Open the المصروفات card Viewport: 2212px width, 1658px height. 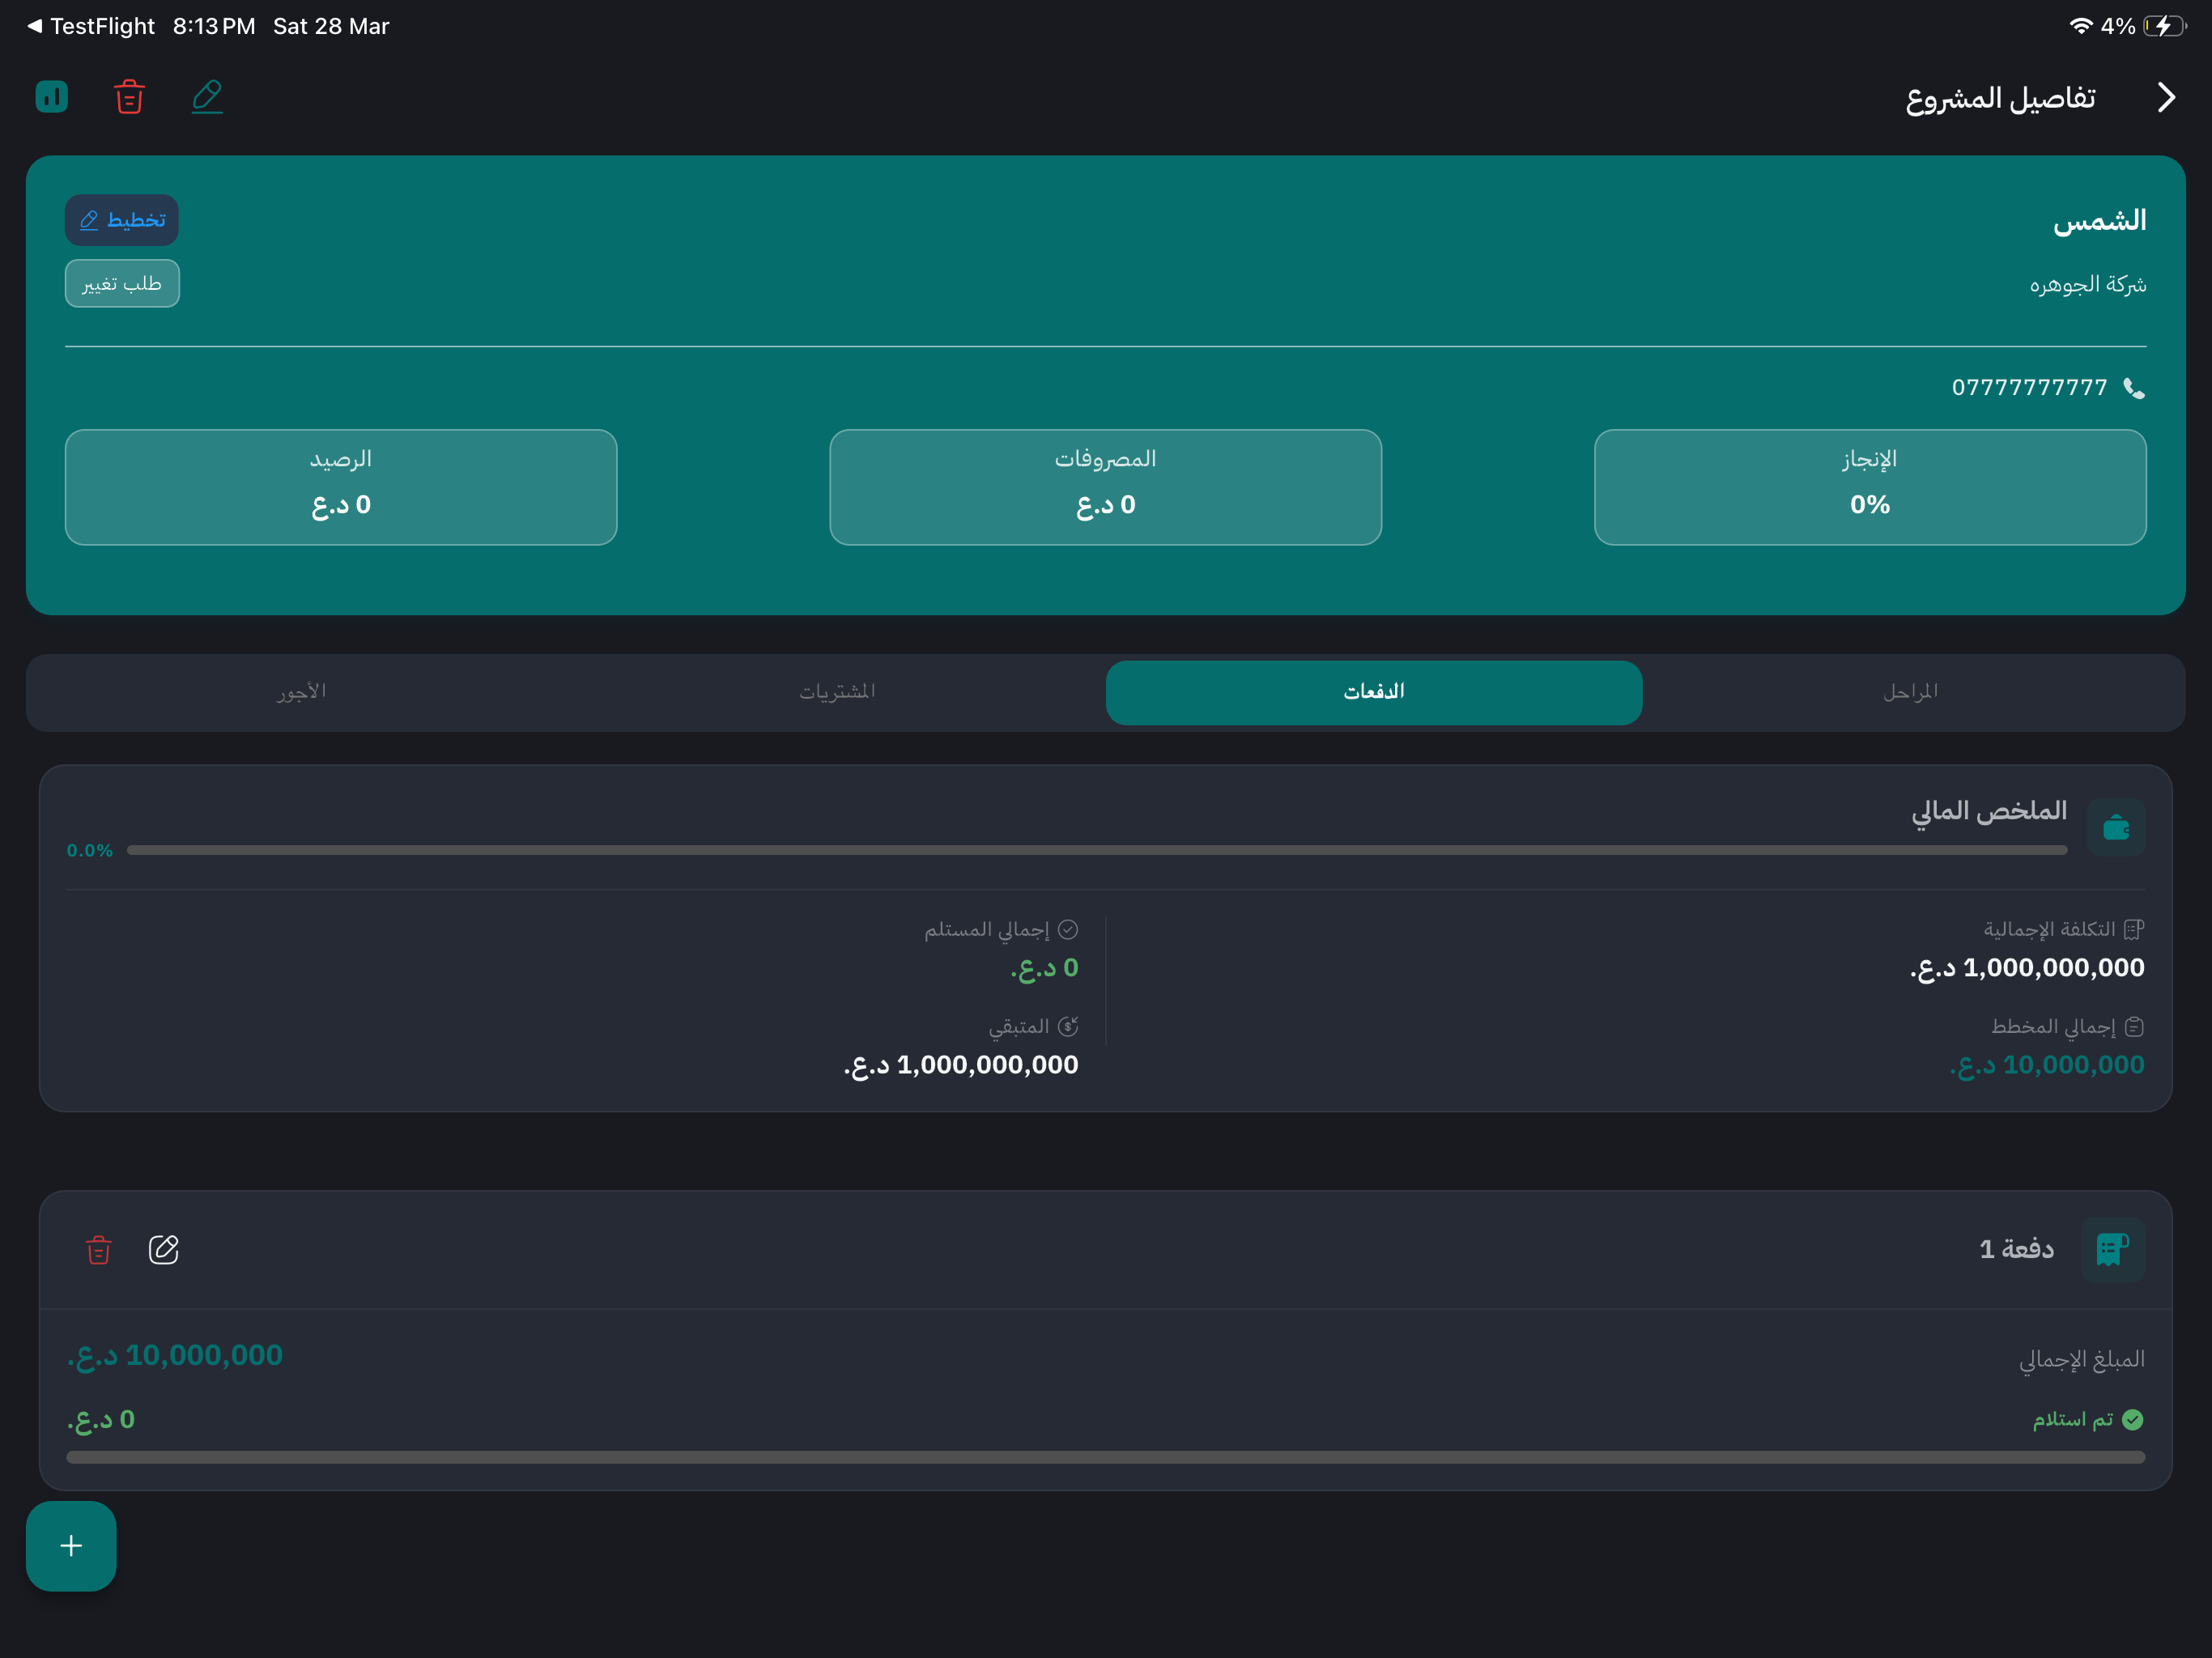pos(1105,487)
